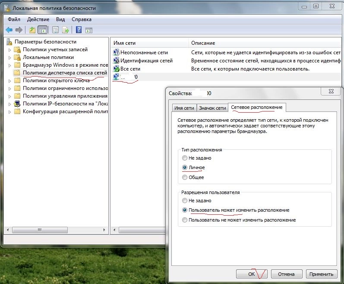Select the Неопознанные сети network entry

(144, 52)
